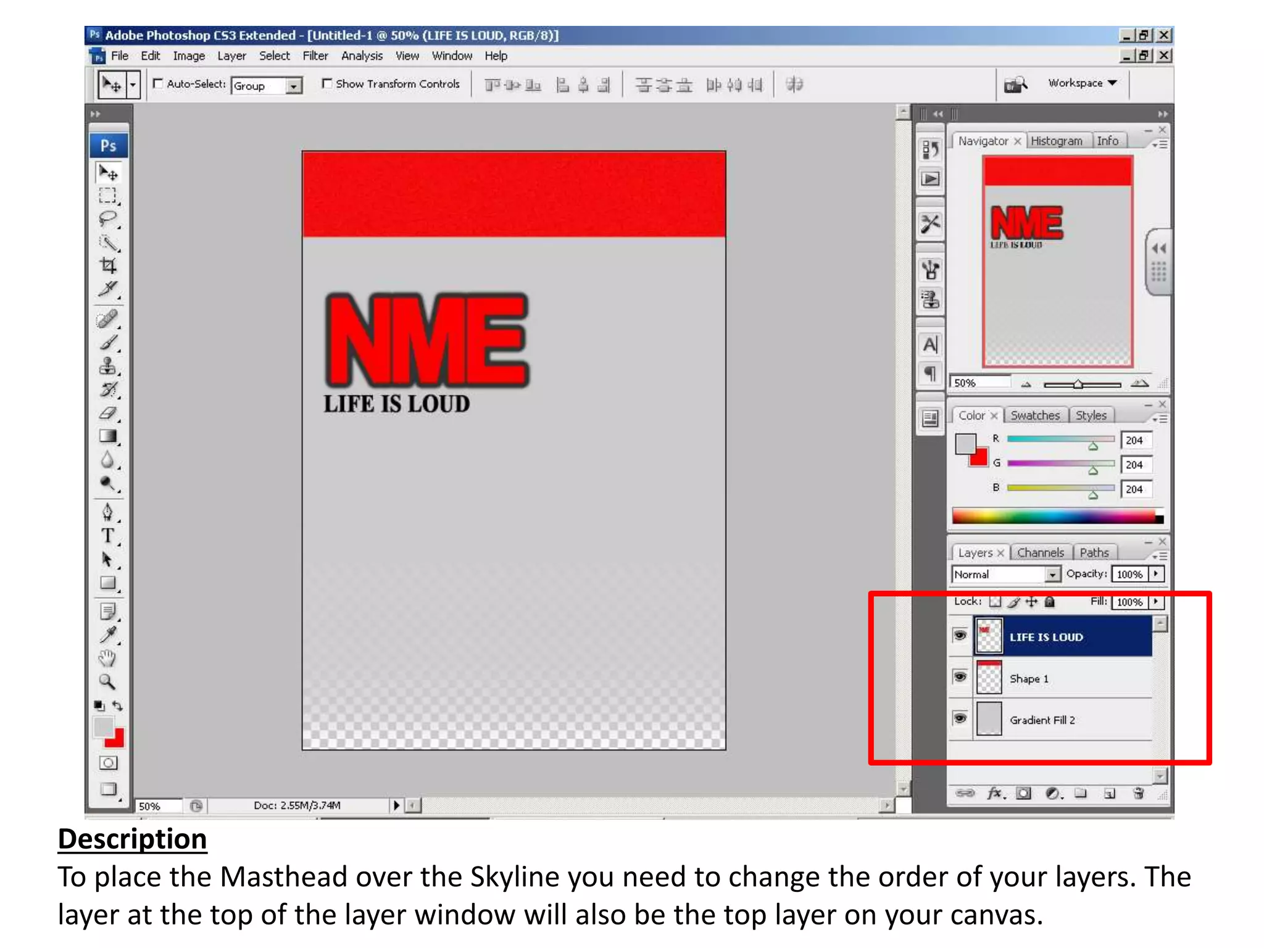Select the Gradient tool
This screenshot has width=1264, height=948.
108,436
